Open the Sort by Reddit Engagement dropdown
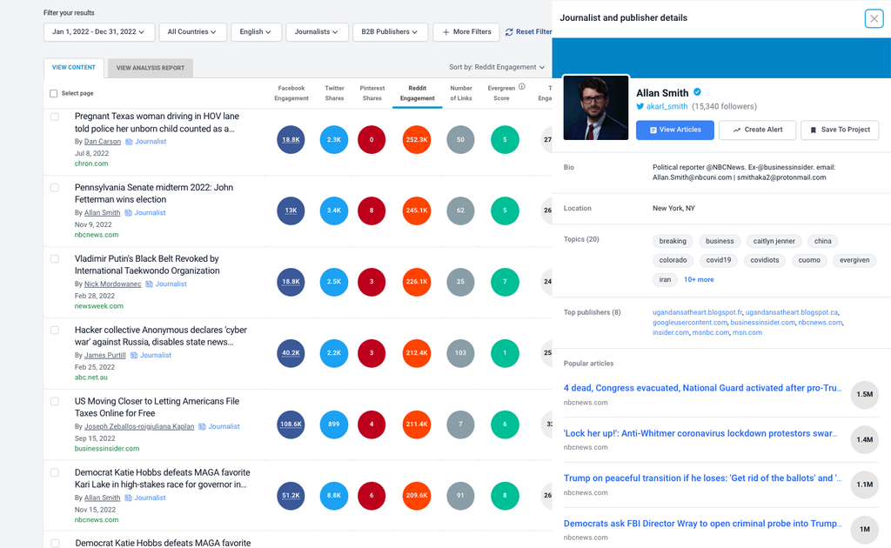Viewport: 891px width, 548px height. pos(497,67)
